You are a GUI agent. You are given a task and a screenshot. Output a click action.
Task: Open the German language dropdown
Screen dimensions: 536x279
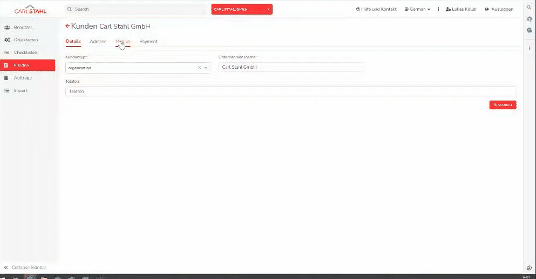pos(418,9)
